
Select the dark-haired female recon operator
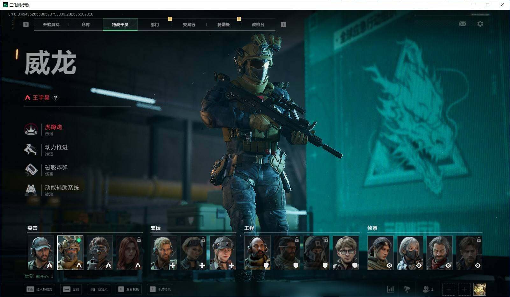380,253
